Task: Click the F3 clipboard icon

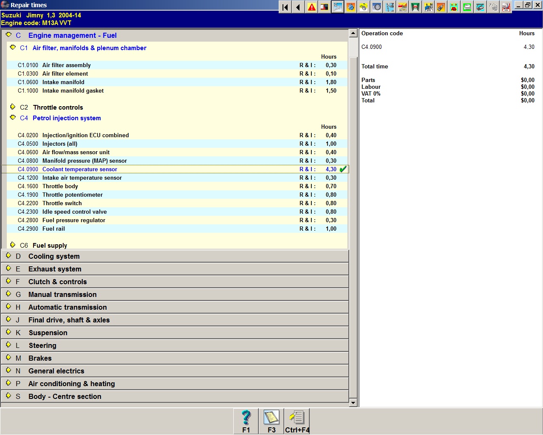Action: pos(271,421)
